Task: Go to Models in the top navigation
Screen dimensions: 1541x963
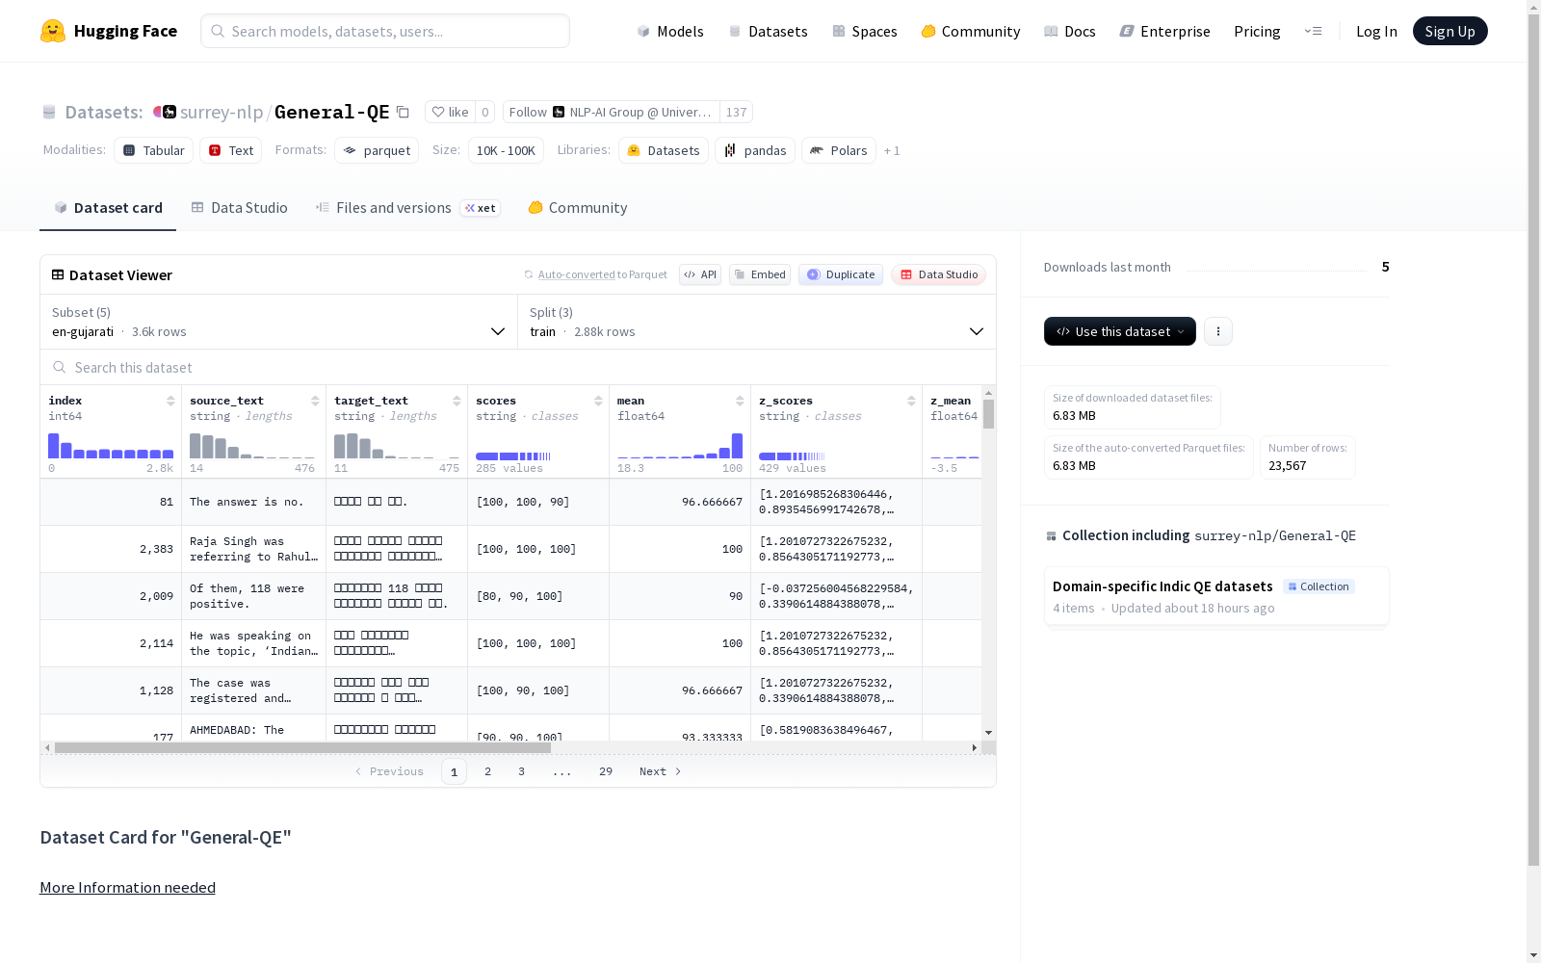Action: click(x=670, y=31)
